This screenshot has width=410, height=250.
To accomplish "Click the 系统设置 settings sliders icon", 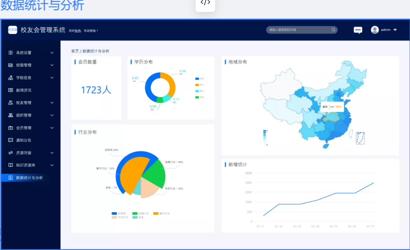I will (x=10, y=53).
